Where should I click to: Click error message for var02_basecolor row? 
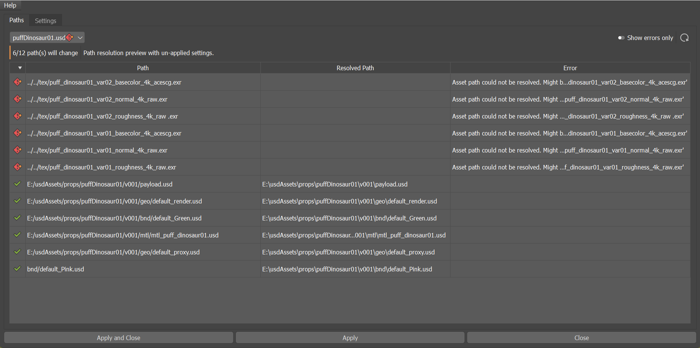pos(570,82)
